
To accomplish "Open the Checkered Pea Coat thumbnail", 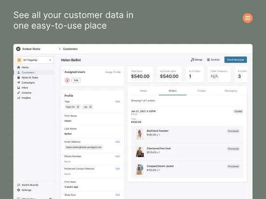I will [x=140, y=152].
